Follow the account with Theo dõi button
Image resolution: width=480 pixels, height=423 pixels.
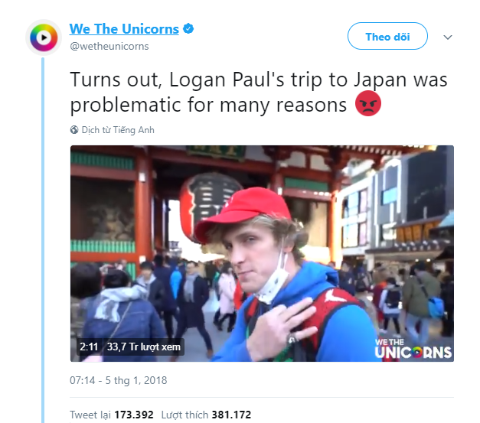[387, 36]
